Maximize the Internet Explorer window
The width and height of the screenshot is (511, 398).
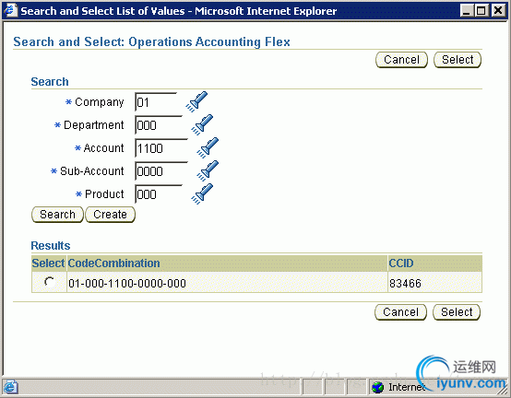pyautogui.click(x=481, y=11)
